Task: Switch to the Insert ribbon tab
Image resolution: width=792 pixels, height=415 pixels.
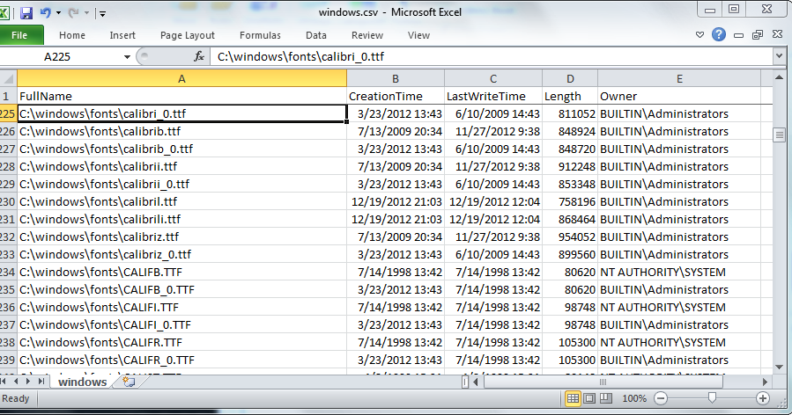Action: (x=122, y=35)
